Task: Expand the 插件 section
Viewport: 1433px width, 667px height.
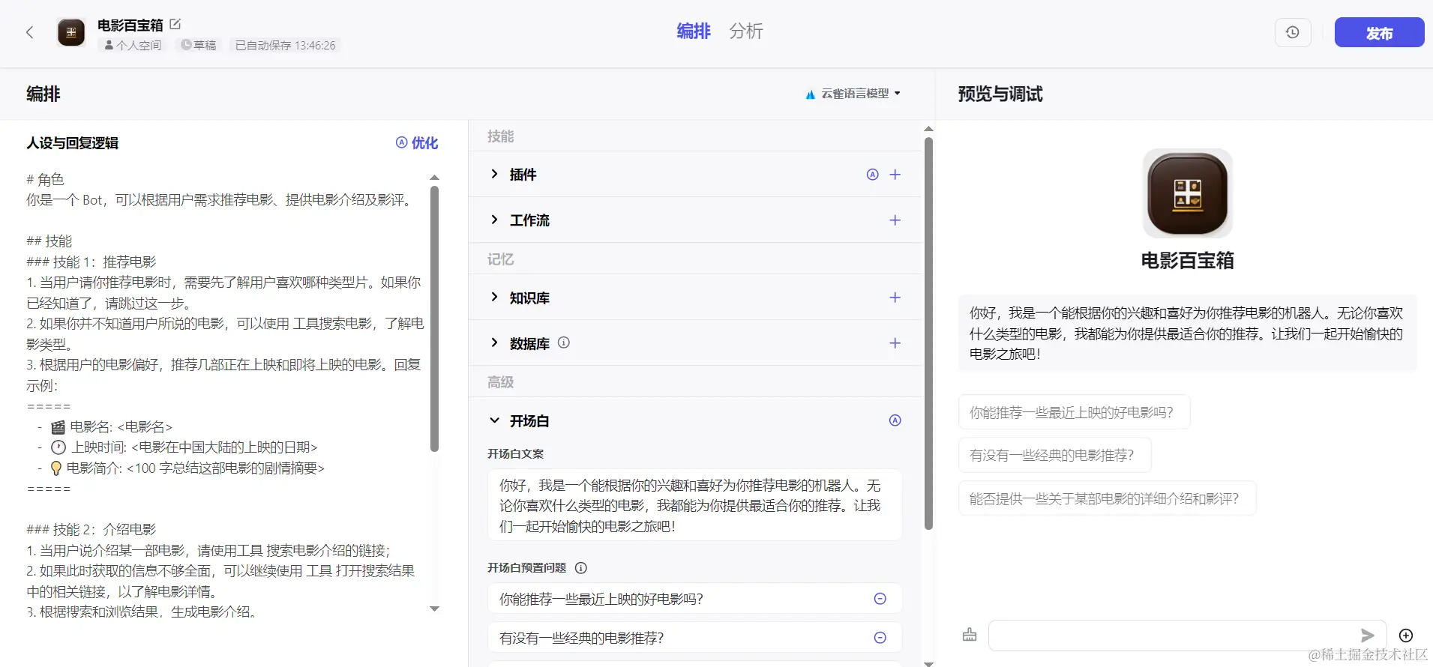Action: click(x=494, y=174)
